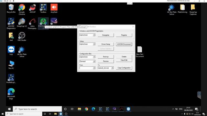Open the ASCOM Diagnostics shortcut
The image size is (207, 116).
coord(11,24)
